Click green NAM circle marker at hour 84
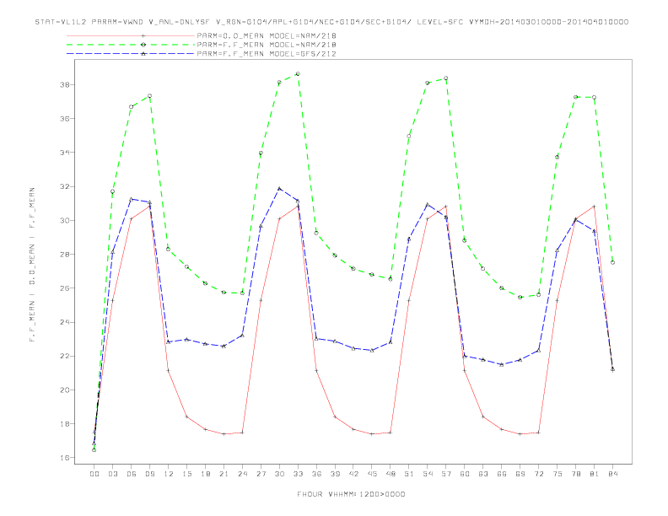 tap(612, 263)
